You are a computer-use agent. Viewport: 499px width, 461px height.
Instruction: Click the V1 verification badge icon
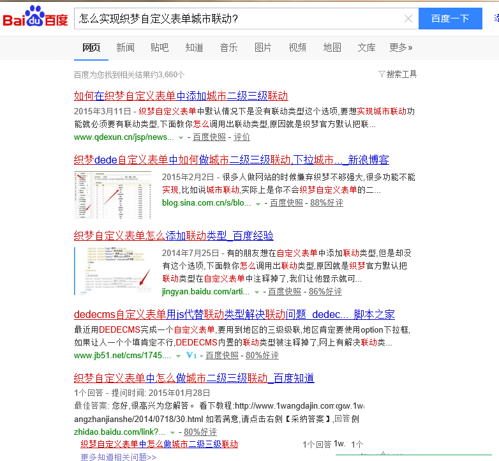click(191, 355)
